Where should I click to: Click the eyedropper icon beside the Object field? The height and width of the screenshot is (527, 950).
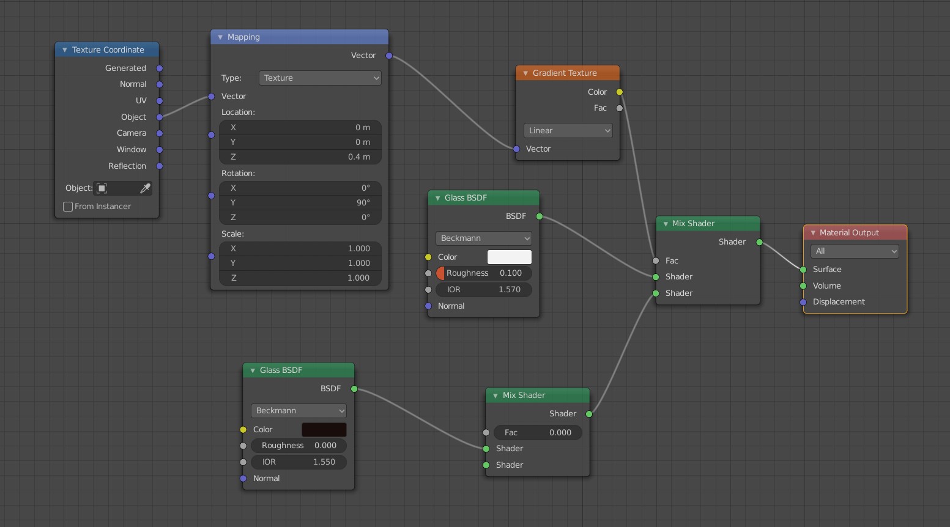(x=145, y=188)
